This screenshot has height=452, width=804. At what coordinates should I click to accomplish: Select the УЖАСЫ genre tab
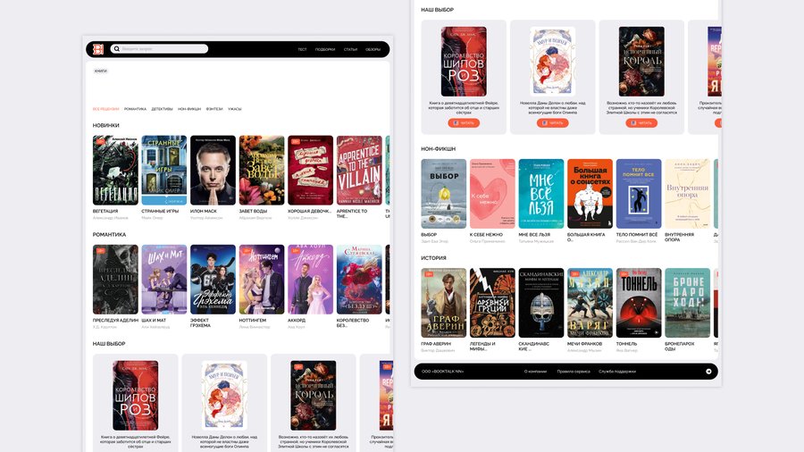[x=234, y=109]
